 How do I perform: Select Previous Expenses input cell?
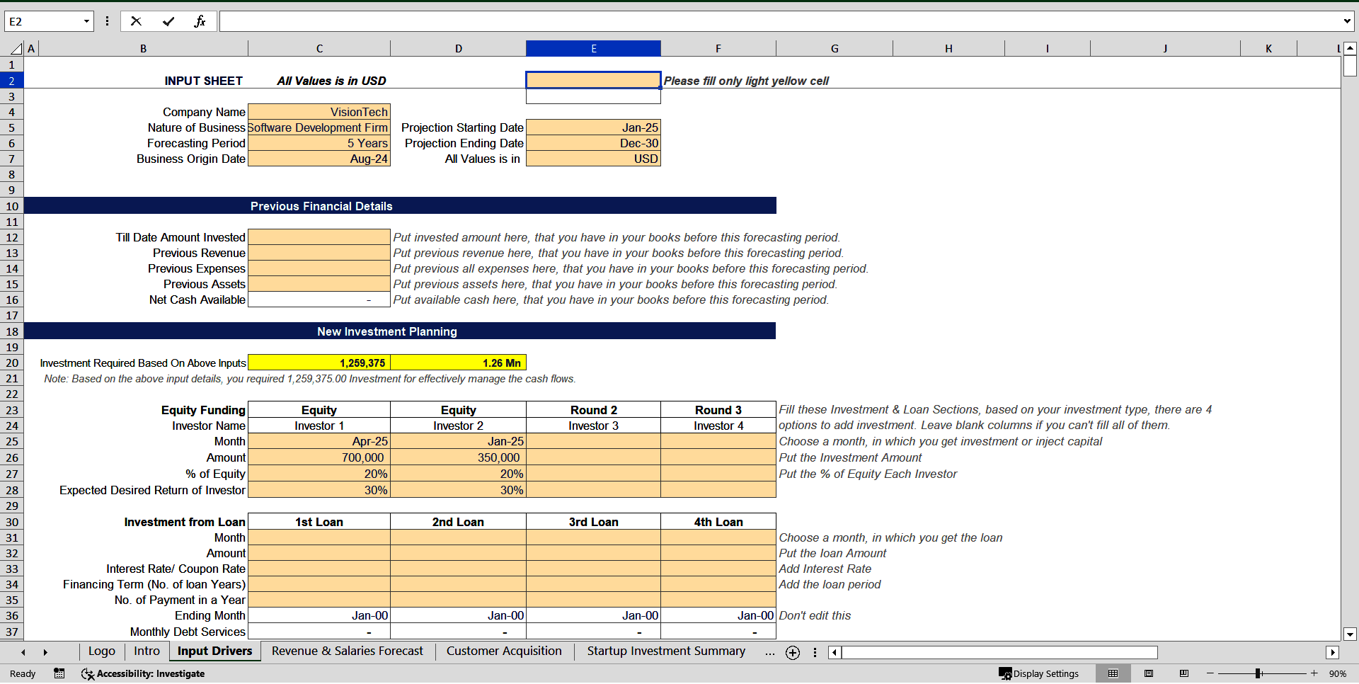tap(319, 268)
